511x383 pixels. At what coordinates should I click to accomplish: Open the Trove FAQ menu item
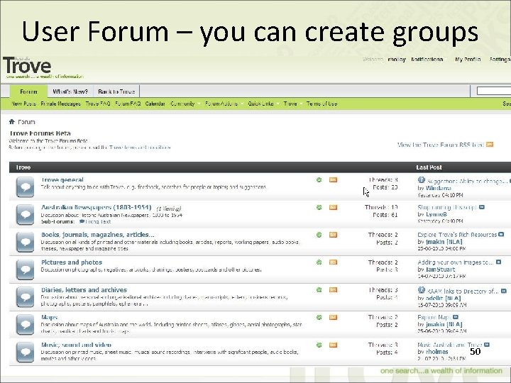pyautogui.click(x=98, y=104)
